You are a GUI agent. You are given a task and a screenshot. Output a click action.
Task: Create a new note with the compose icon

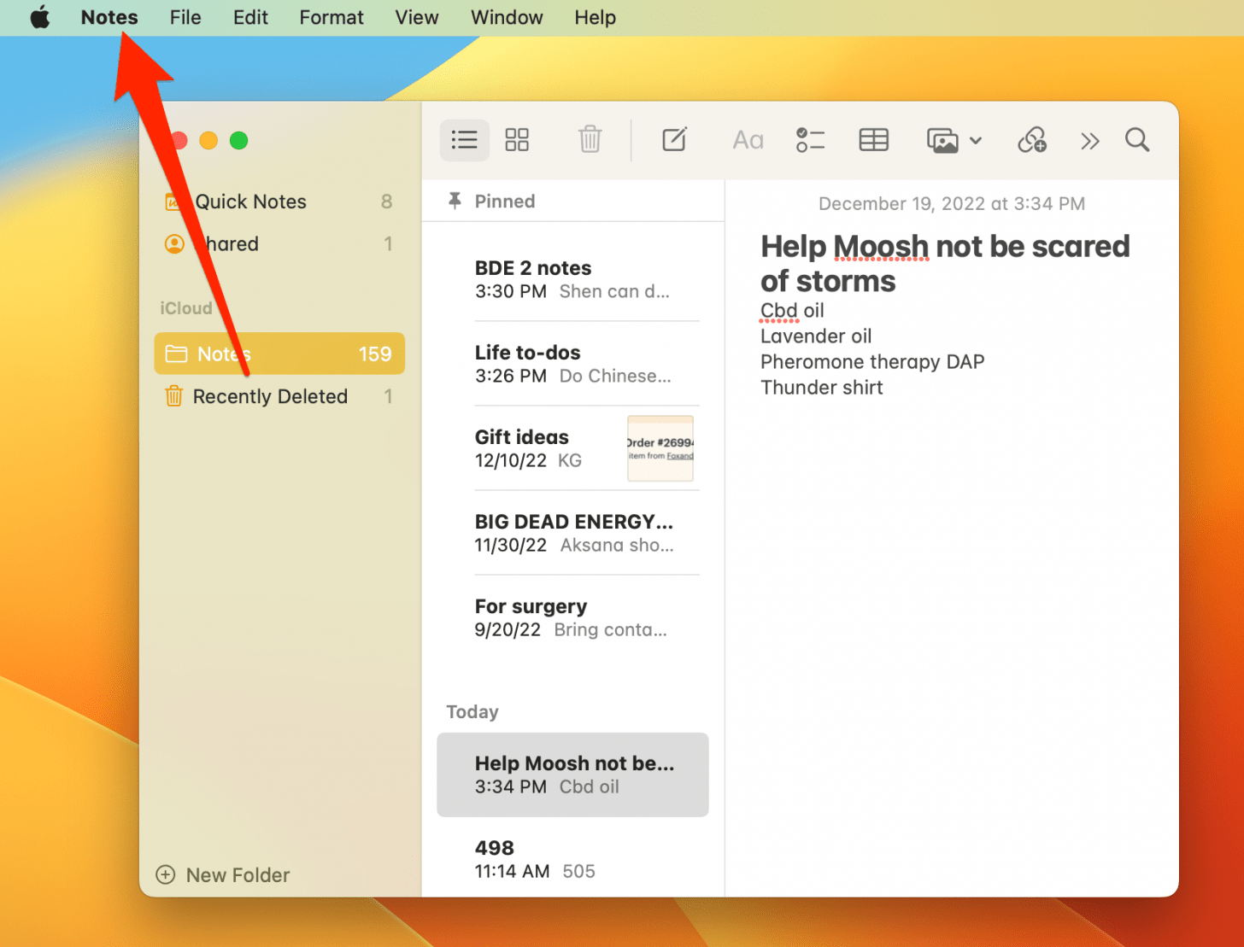pos(674,139)
